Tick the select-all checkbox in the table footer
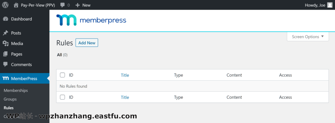 (62, 97)
